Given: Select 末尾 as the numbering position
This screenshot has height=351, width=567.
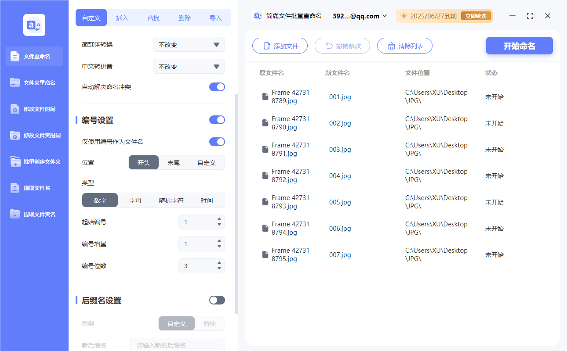Looking at the screenshot, I should point(174,162).
